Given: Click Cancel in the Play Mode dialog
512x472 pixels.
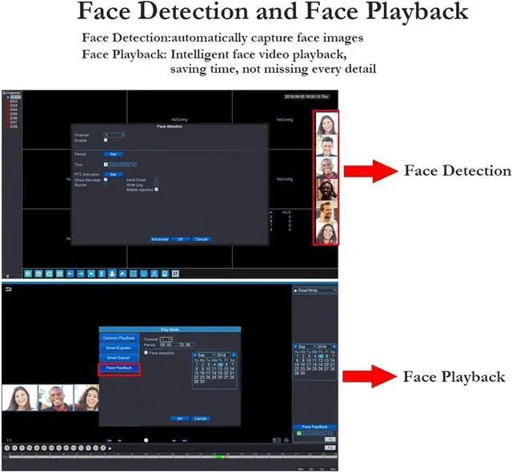Looking at the screenshot, I should 200,418.
